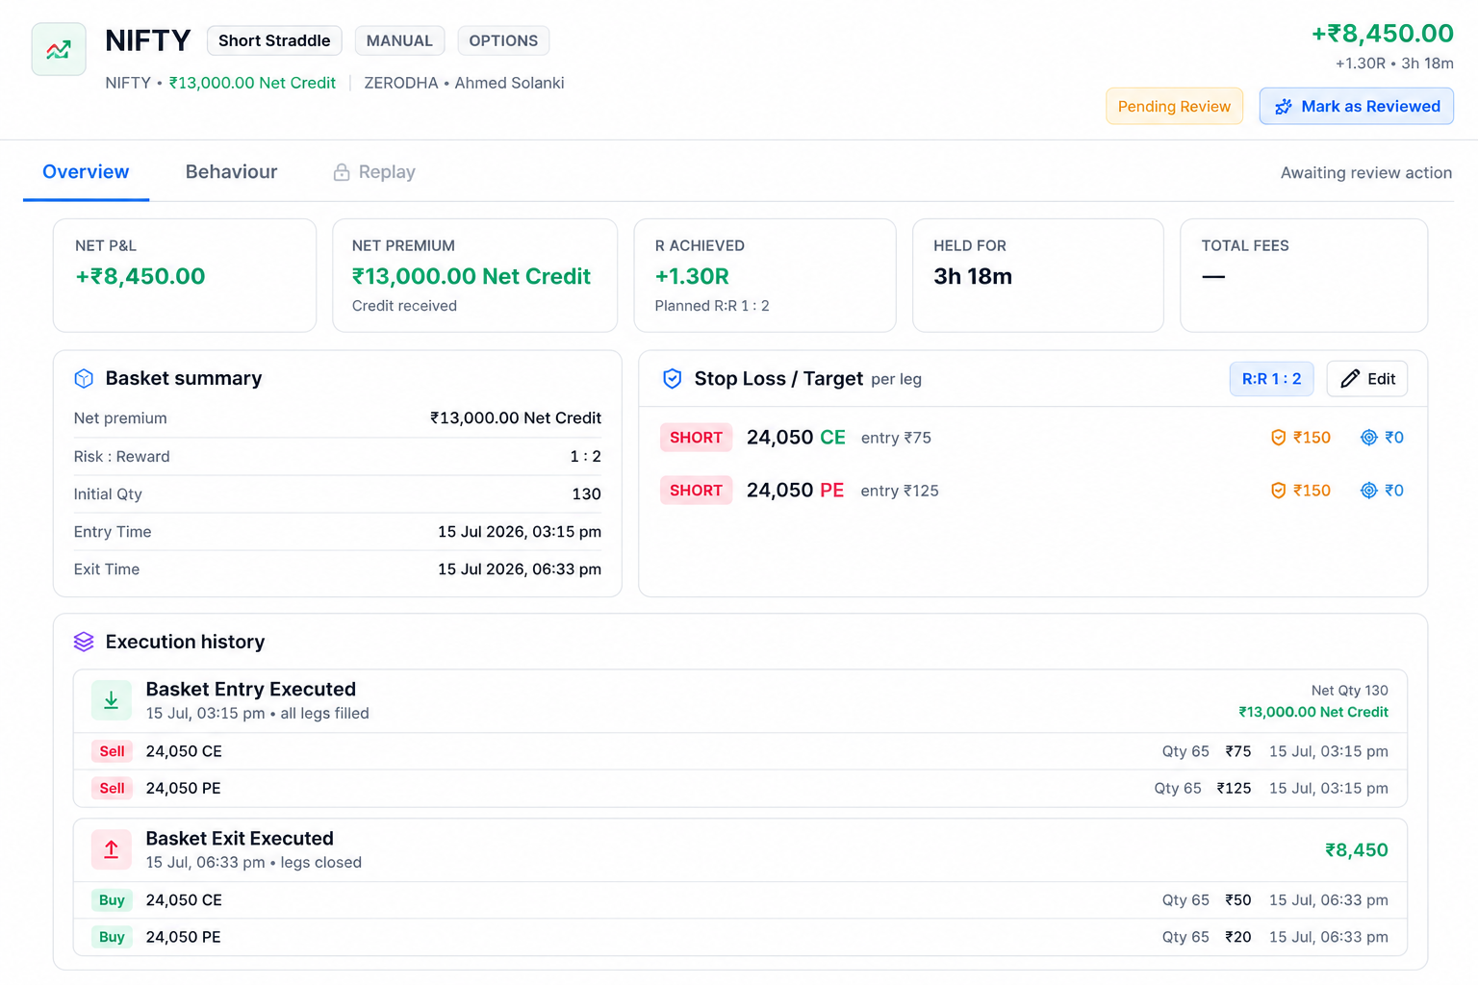Click the Basket Exit Executed heading
Image resolution: width=1478 pixels, height=985 pixels.
click(240, 838)
